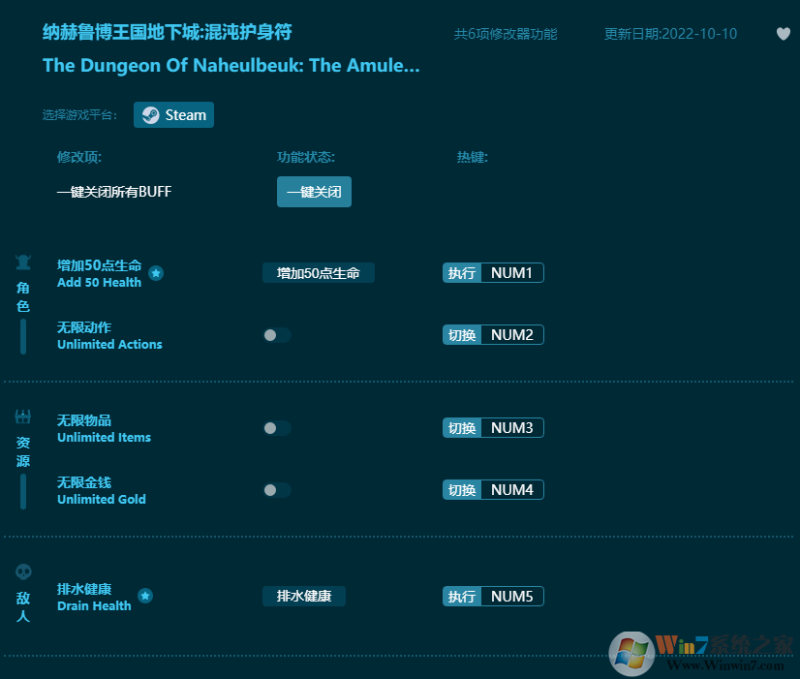The width and height of the screenshot is (800, 679).
Task: Click the character category icon
Action: click(x=23, y=262)
